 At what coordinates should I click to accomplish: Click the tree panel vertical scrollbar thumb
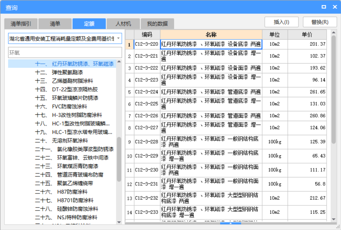pos(119,159)
